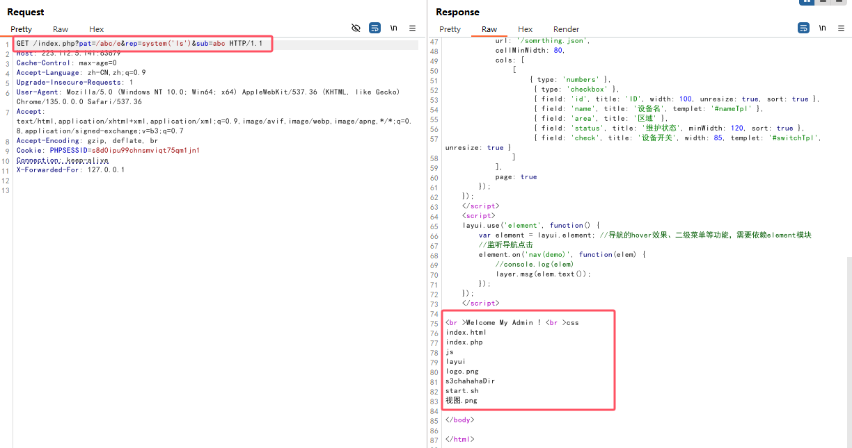
Task: Click the Upgrade-Insecure-Requests header line
Action: [75, 82]
